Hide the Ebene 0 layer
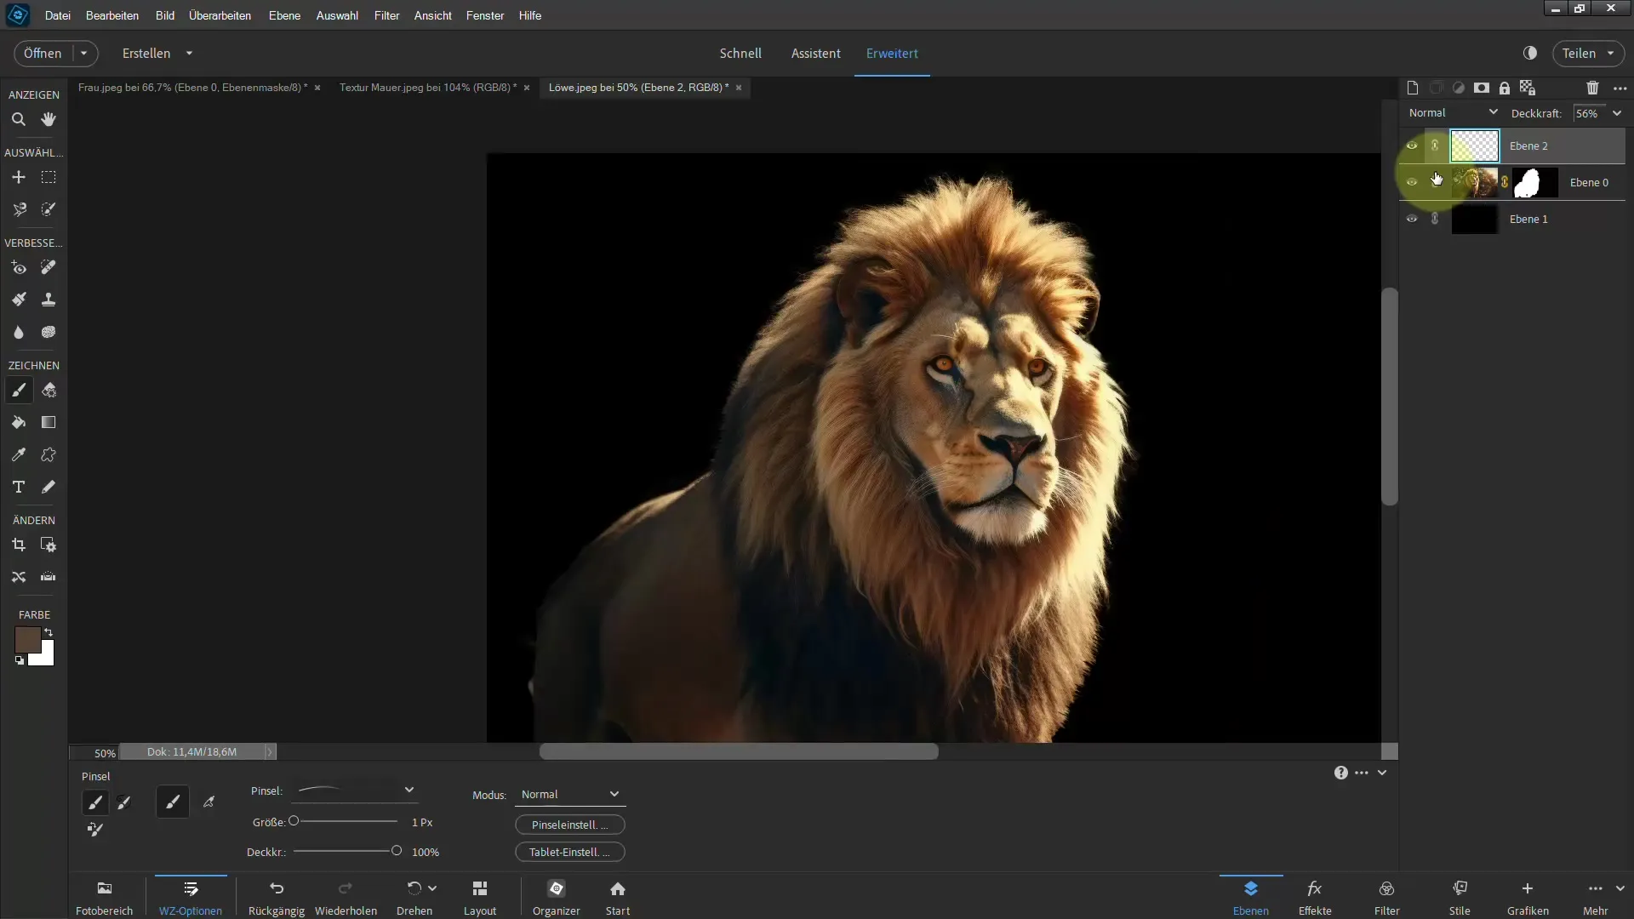The image size is (1634, 919). [1412, 183]
